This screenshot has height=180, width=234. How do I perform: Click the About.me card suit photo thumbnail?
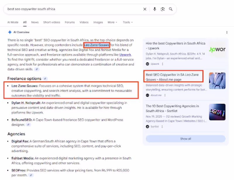(x=217, y=81)
